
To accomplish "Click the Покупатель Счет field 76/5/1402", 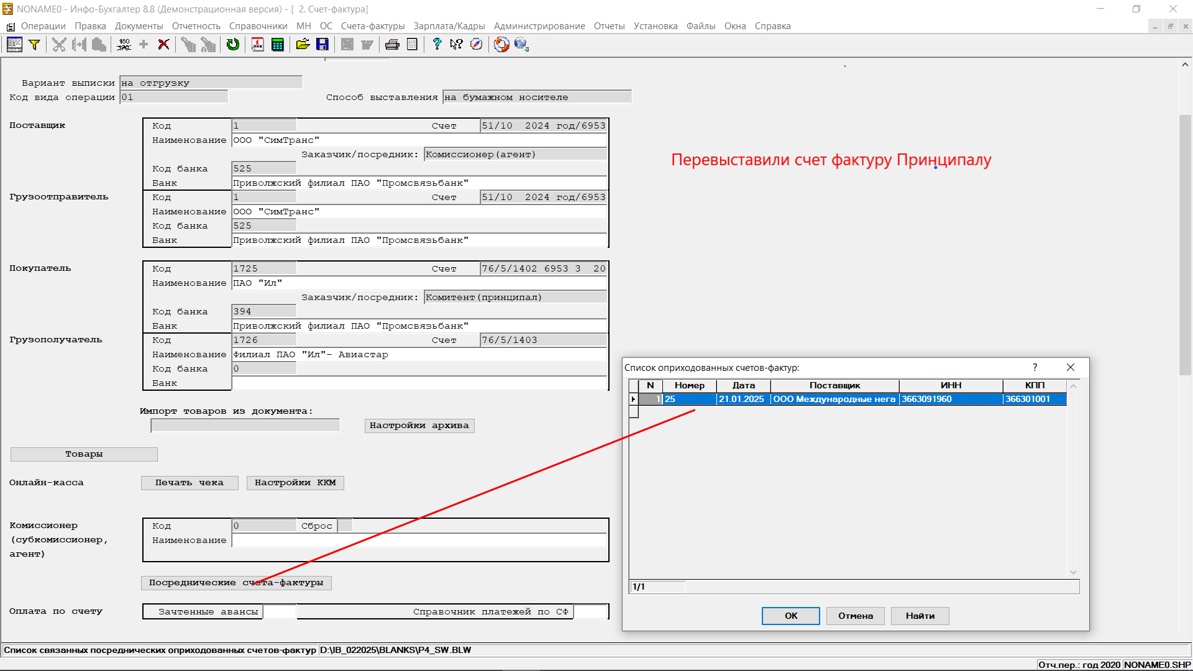I will pos(544,268).
